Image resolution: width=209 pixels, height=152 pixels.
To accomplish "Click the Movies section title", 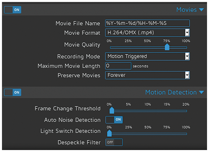I will pos(187,10).
